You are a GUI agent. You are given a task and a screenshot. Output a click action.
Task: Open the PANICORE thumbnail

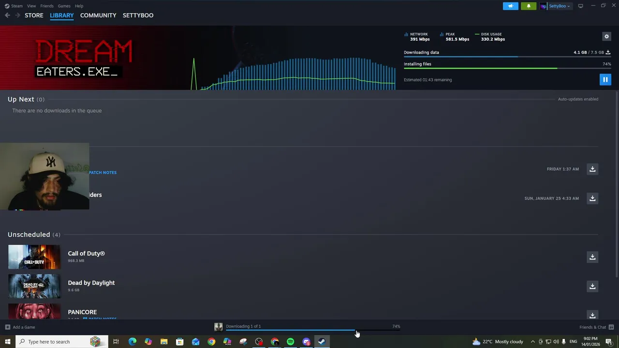34,311
